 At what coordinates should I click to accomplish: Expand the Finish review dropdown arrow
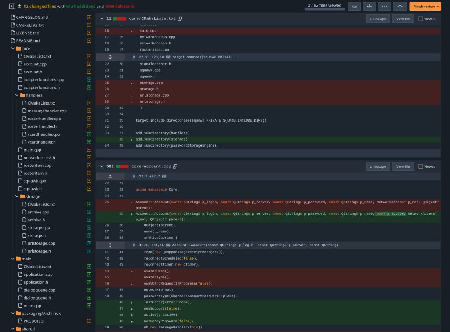pyautogui.click(x=438, y=6)
